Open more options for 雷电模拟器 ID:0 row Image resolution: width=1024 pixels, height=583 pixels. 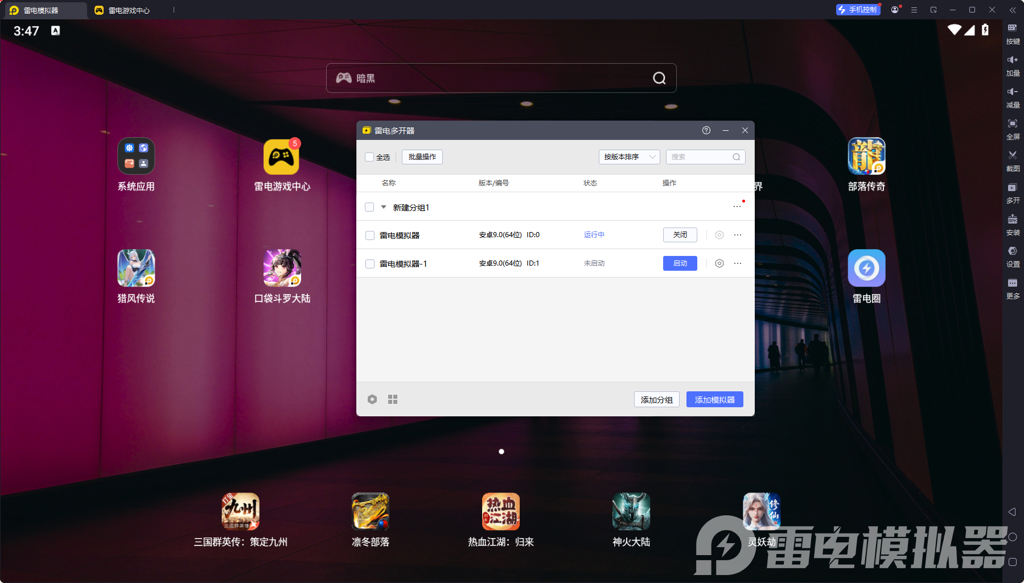coord(738,235)
